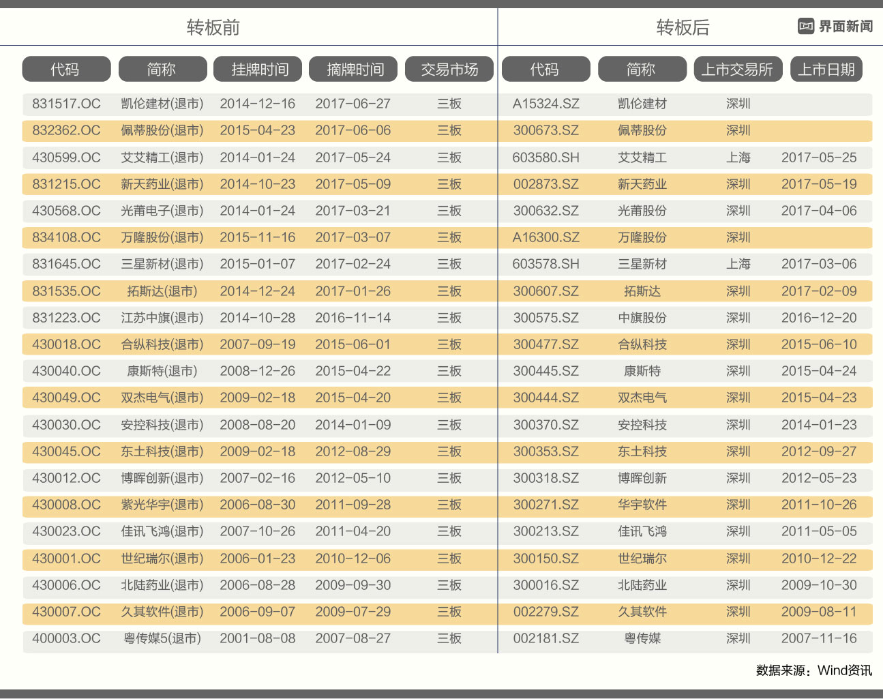
Task: Select code 300150.SZ
Action: click(x=546, y=559)
